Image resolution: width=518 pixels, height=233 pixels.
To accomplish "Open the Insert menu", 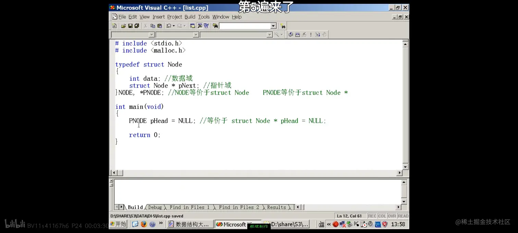I will click(159, 17).
